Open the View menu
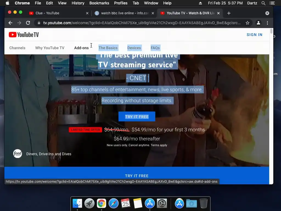This screenshot has height=211, width=281. point(62,3)
